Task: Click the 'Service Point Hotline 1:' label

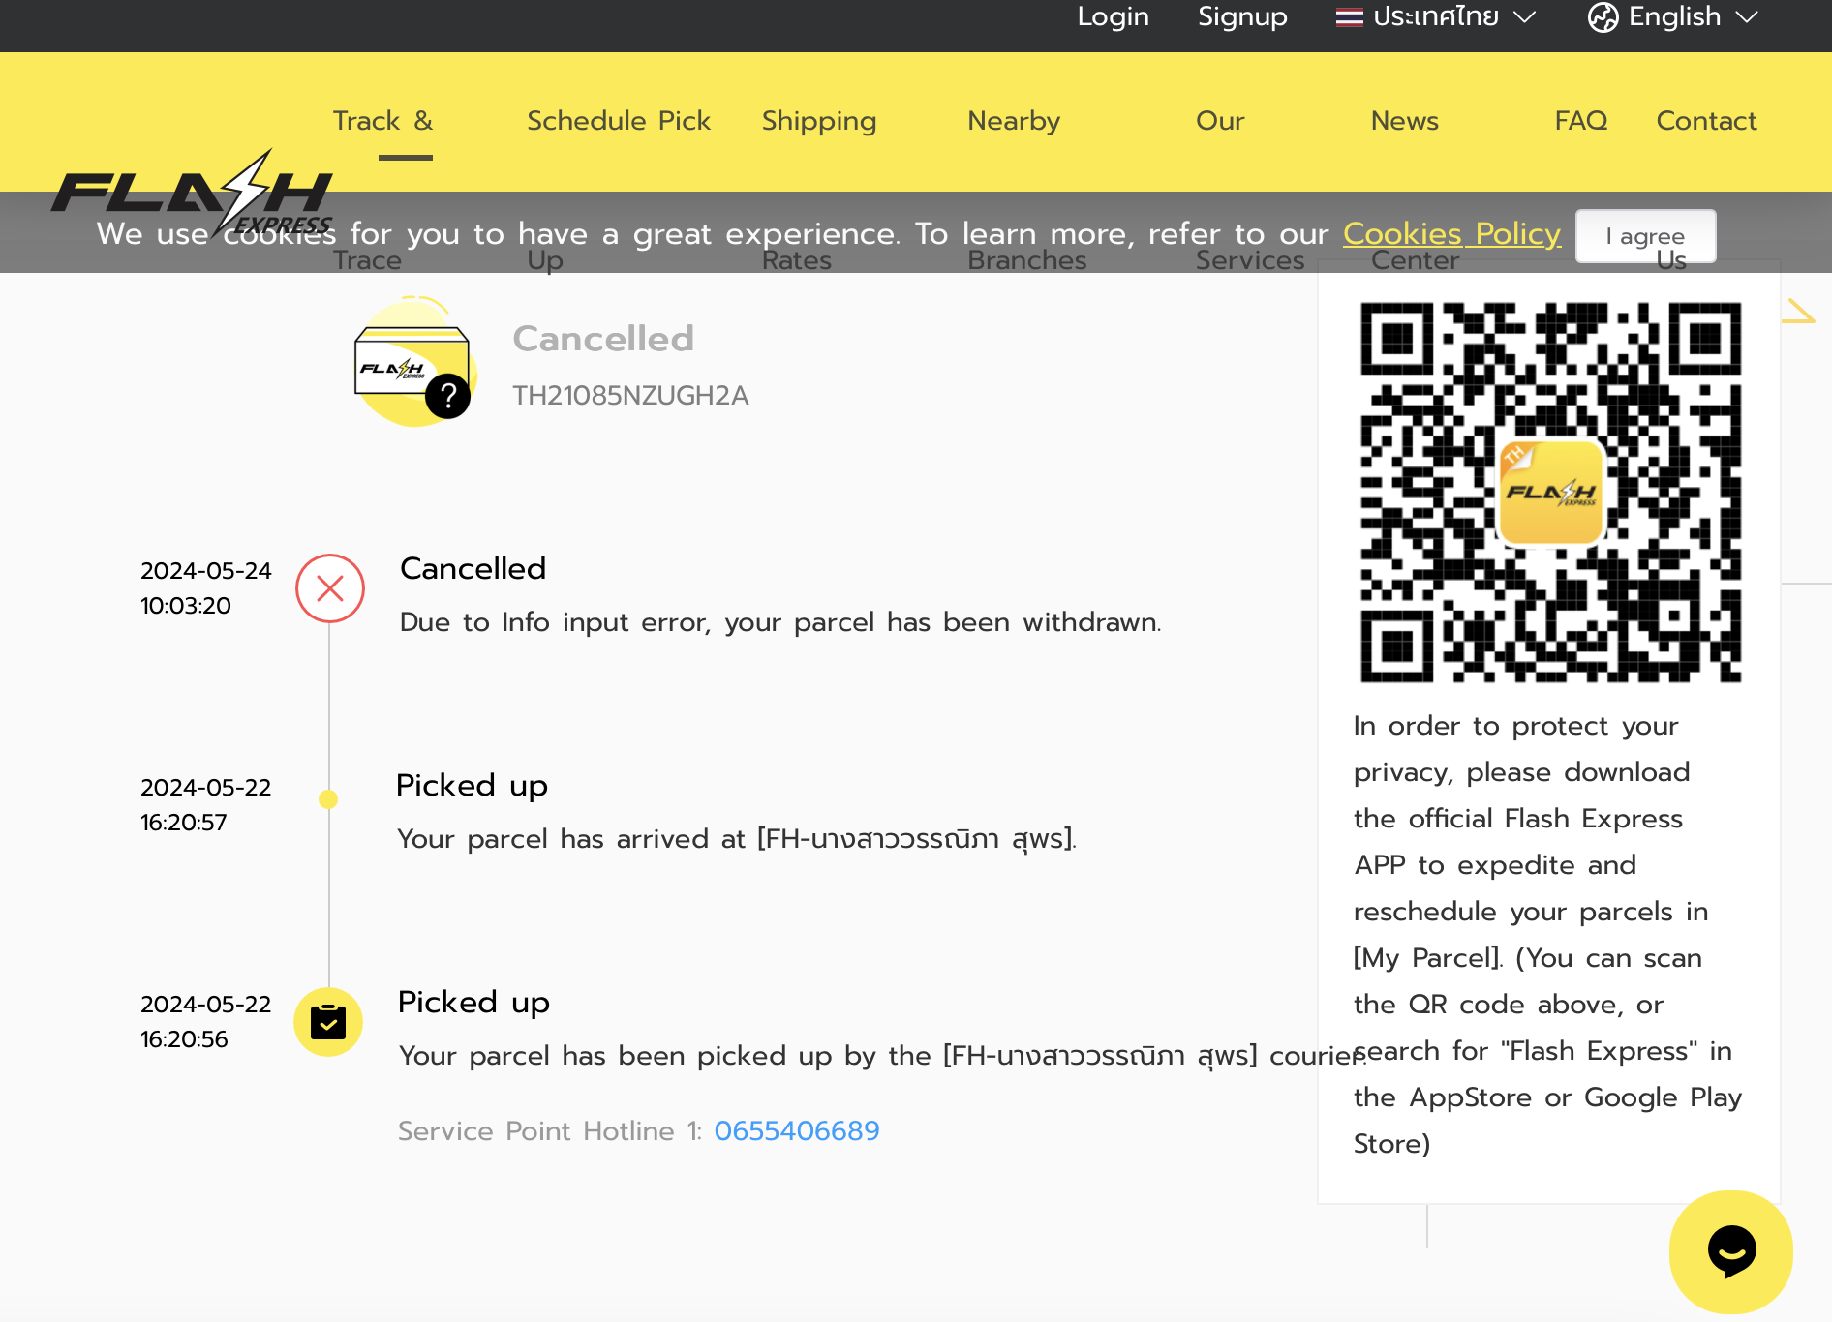Action: [x=550, y=1130]
